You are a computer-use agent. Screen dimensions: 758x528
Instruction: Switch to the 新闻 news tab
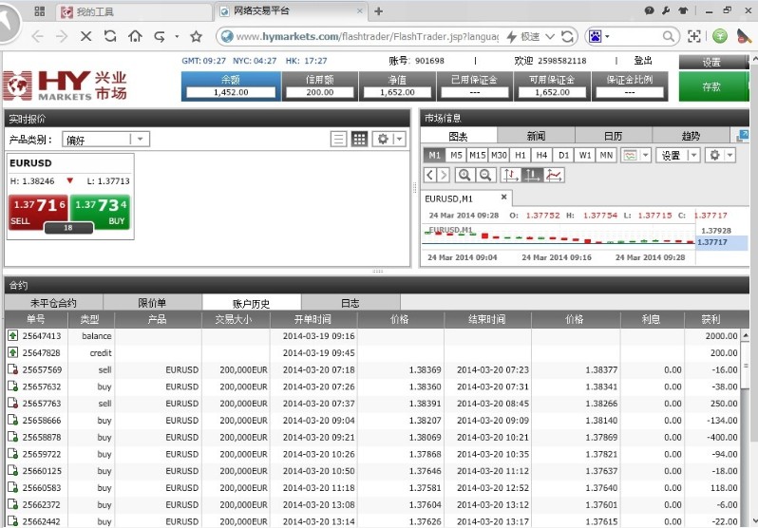click(x=536, y=136)
